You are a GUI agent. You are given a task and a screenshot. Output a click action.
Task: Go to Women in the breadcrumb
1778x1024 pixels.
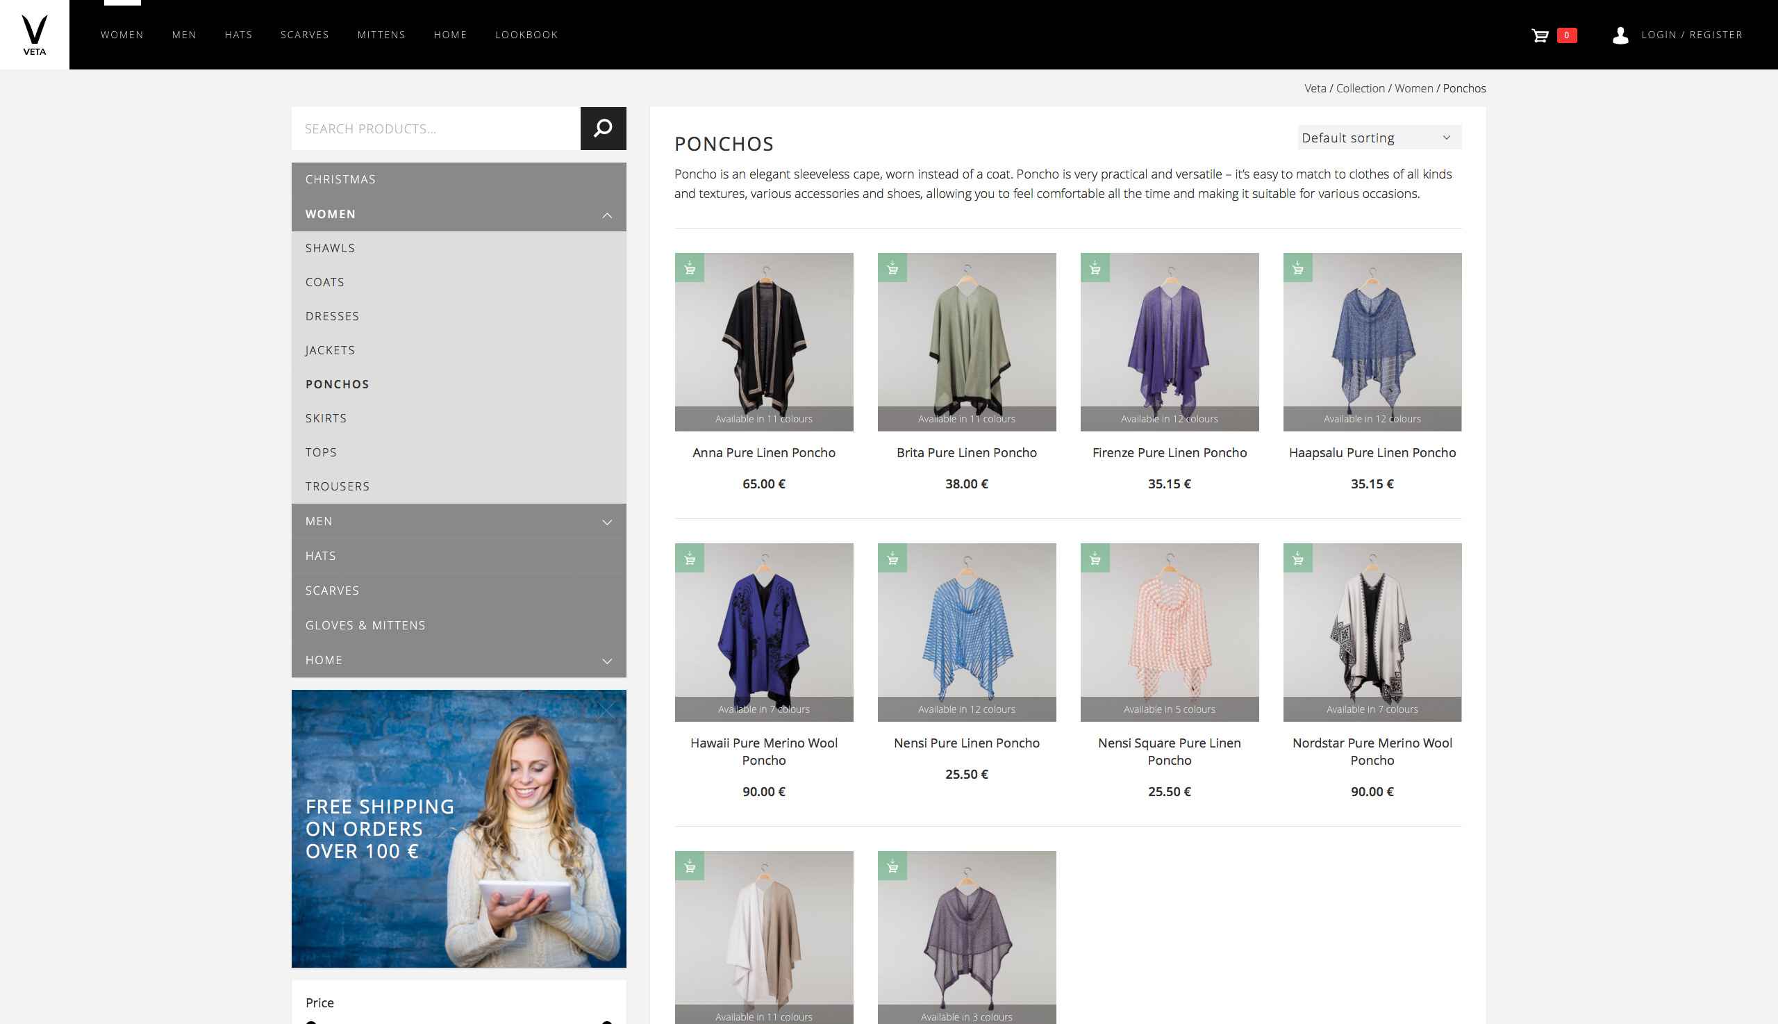click(x=1413, y=89)
